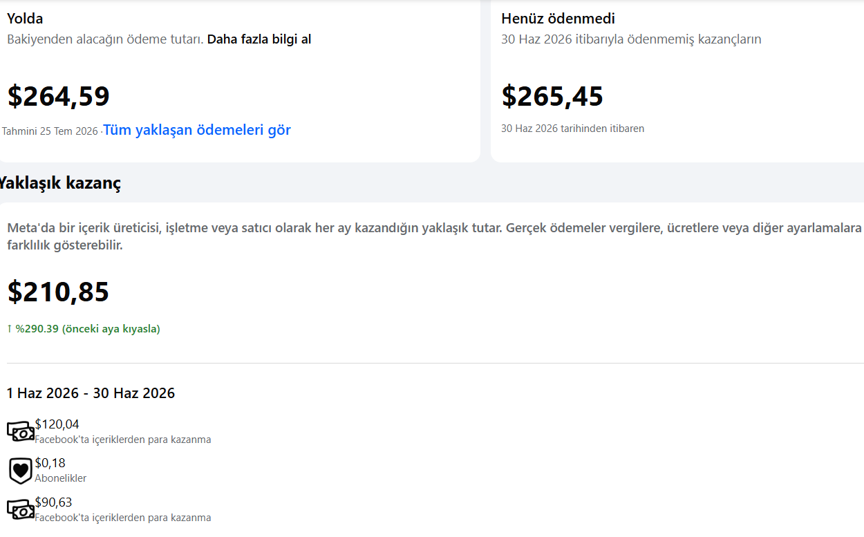This screenshot has width=864, height=537.
Task: Click the 'Henüz ödenmedi' card heading
Action: point(558,19)
